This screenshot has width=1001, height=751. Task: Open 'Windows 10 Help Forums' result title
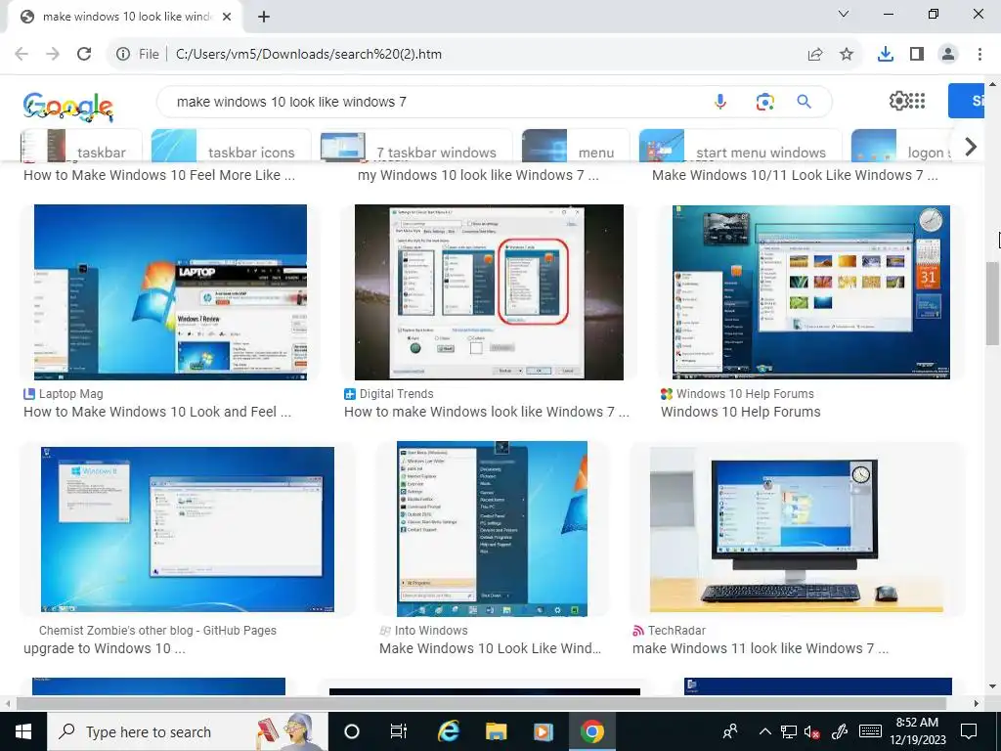(741, 412)
